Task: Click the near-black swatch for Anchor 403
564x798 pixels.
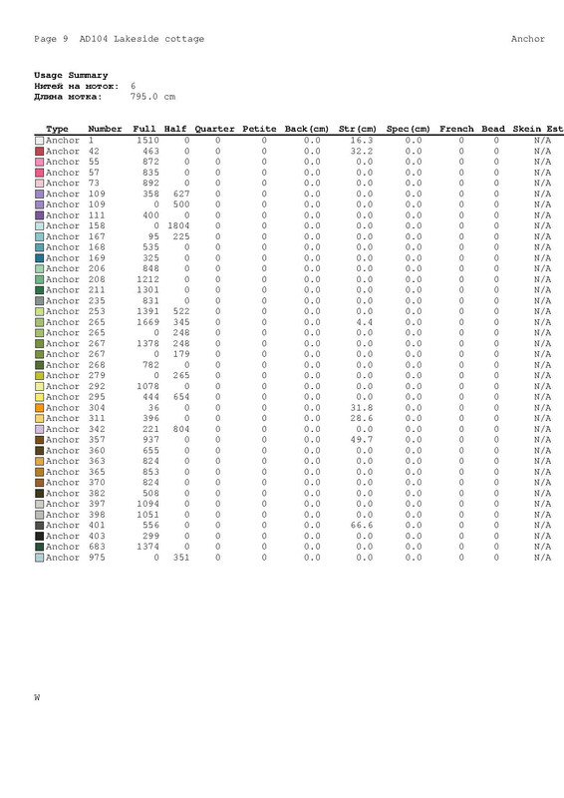Action: pos(39,536)
